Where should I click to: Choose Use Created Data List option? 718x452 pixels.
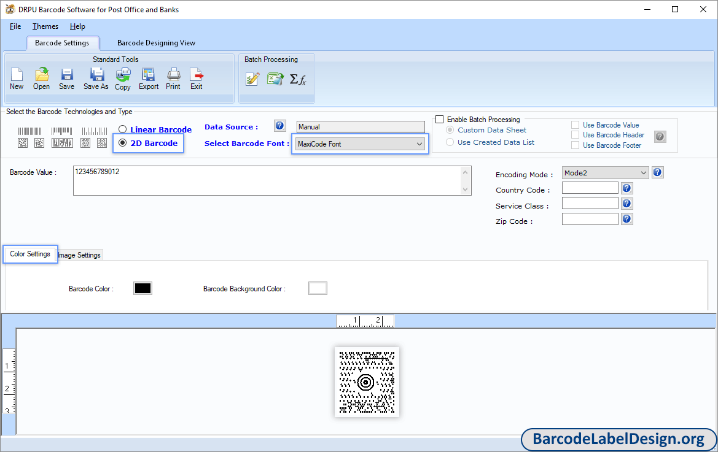pyautogui.click(x=450, y=142)
